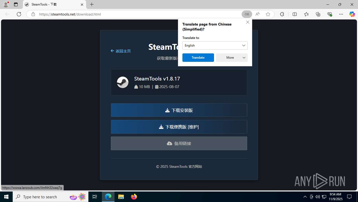The height and width of the screenshot is (202, 358).
Task: Close the SteamTools browser tab
Action: 82,4
